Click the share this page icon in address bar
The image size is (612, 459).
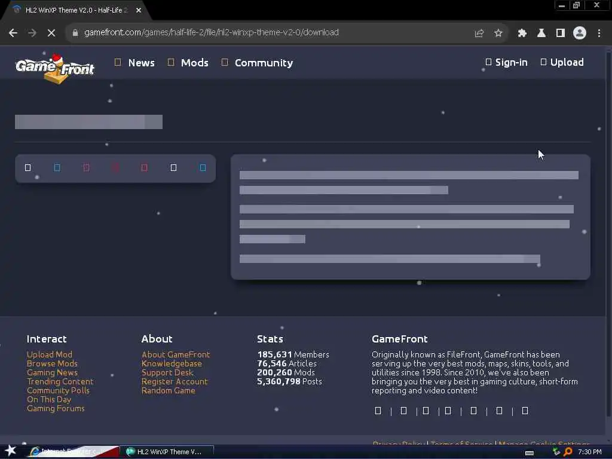point(479,33)
